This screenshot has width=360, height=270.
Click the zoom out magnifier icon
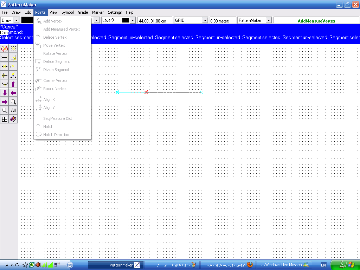(x=5, y=110)
